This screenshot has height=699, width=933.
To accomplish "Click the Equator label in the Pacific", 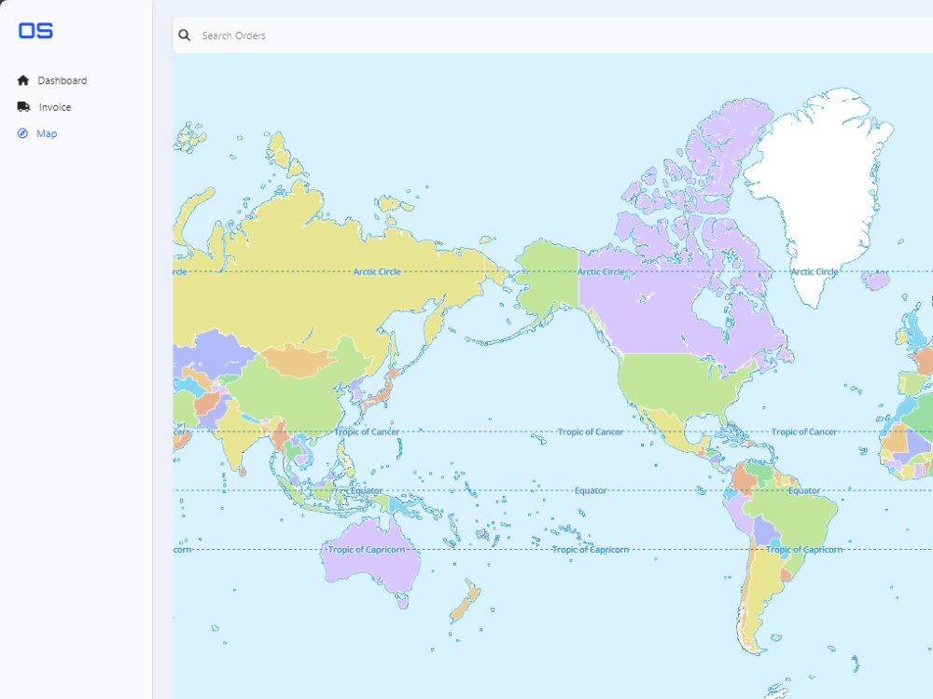I will (591, 491).
